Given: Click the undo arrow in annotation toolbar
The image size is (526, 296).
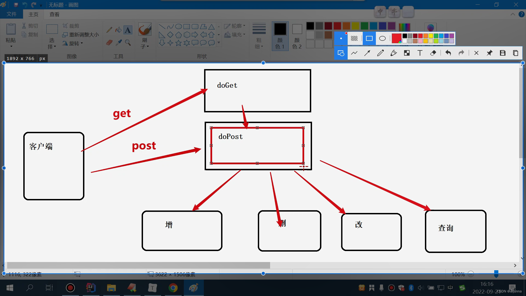Looking at the screenshot, I should [448, 53].
